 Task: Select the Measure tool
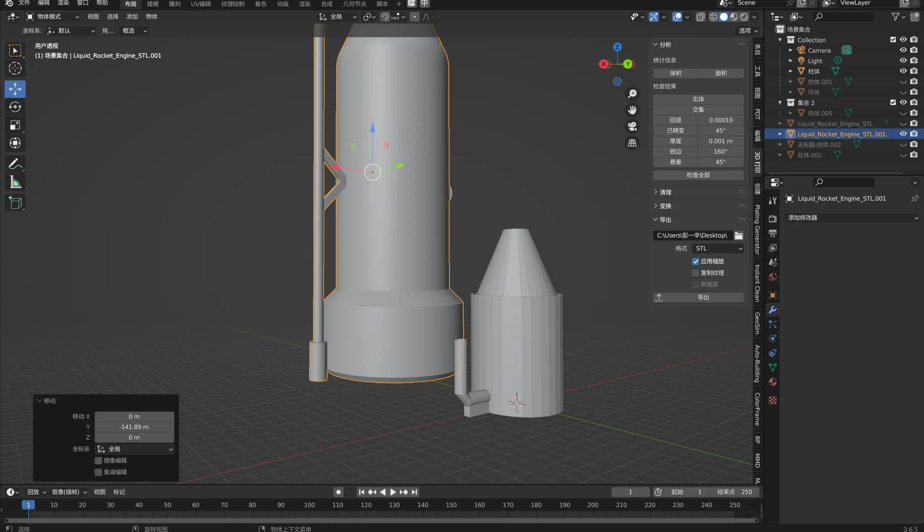pos(15,182)
